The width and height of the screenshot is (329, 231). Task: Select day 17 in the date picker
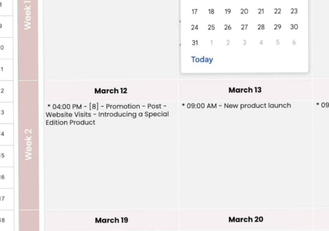point(195,12)
